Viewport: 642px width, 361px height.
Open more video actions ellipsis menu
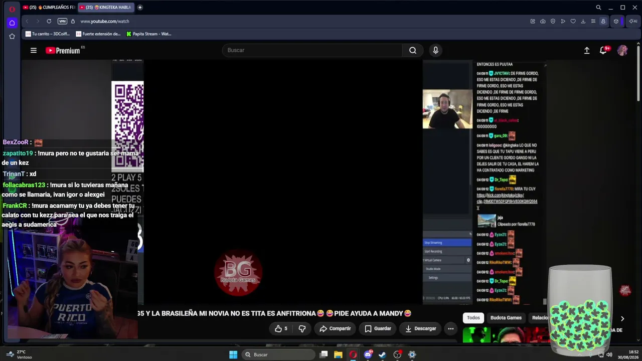pyautogui.click(x=450, y=328)
